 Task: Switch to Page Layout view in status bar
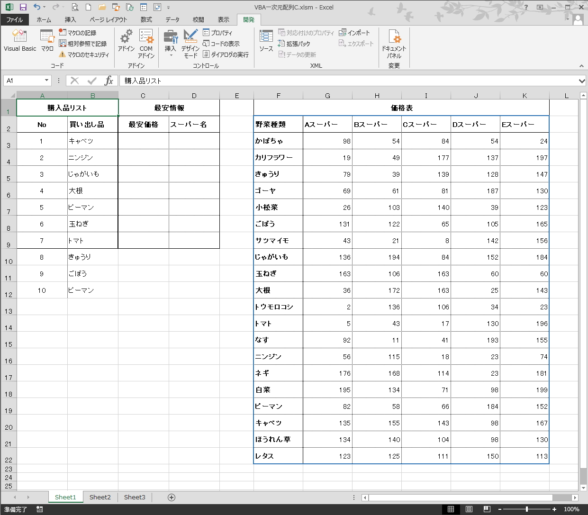pyautogui.click(x=469, y=509)
